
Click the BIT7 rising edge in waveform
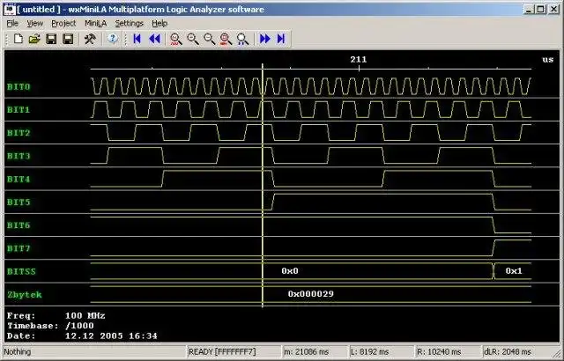tap(493, 248)
